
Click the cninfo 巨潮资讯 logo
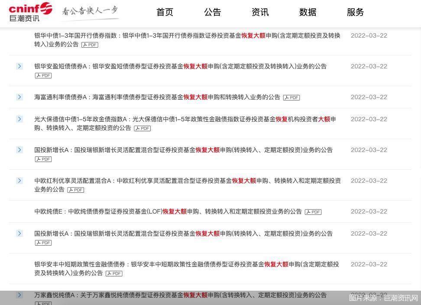point(30,12)
